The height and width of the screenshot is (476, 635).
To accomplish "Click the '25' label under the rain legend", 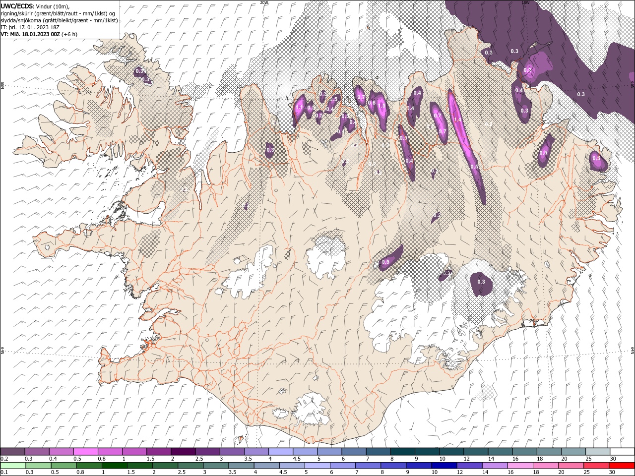I will pos(587,472).
